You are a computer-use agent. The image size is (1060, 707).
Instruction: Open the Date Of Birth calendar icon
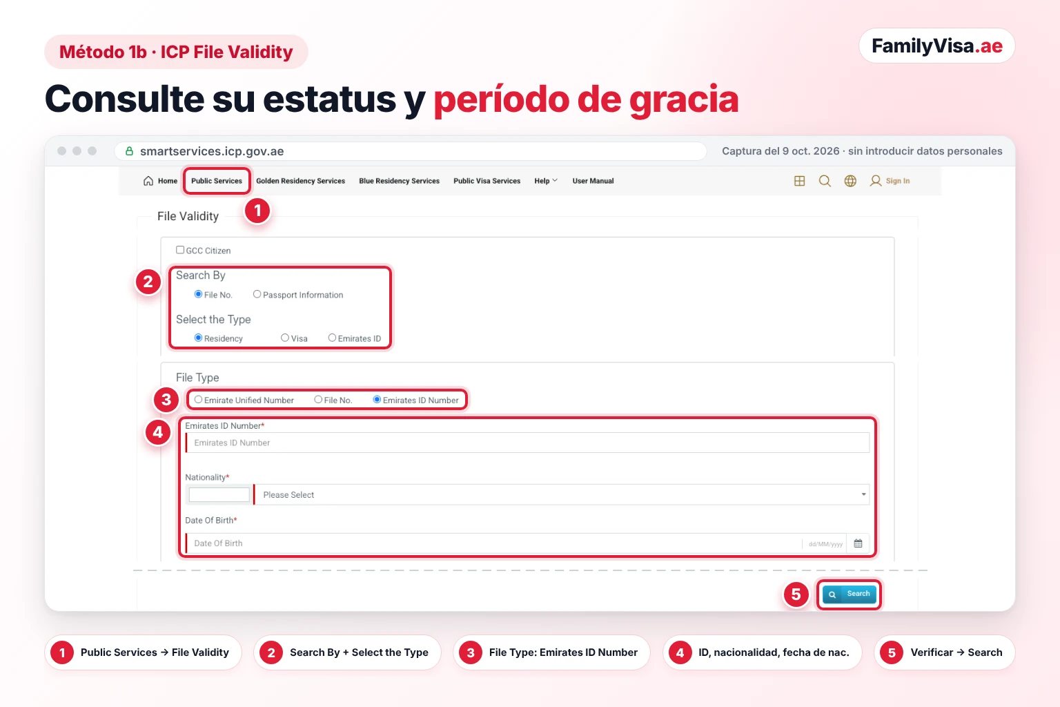tap(858, 543)
